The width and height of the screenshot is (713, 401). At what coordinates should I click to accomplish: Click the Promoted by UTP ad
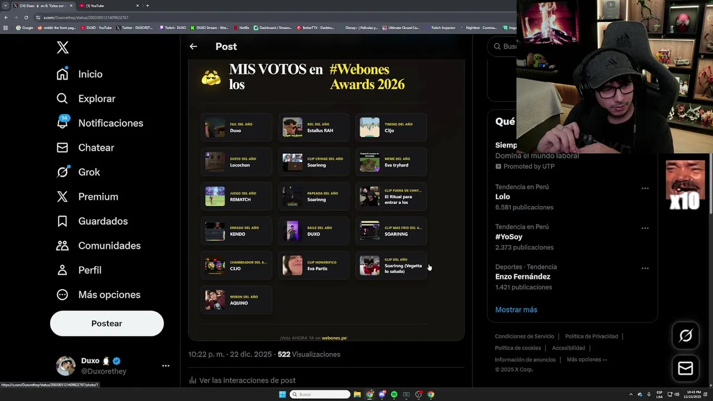point(525,167)
